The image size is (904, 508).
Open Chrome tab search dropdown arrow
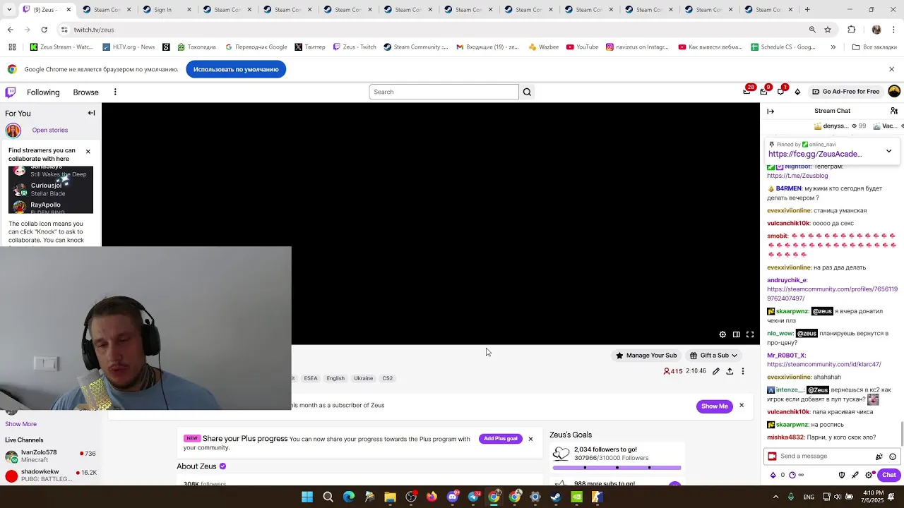[9, 10]
